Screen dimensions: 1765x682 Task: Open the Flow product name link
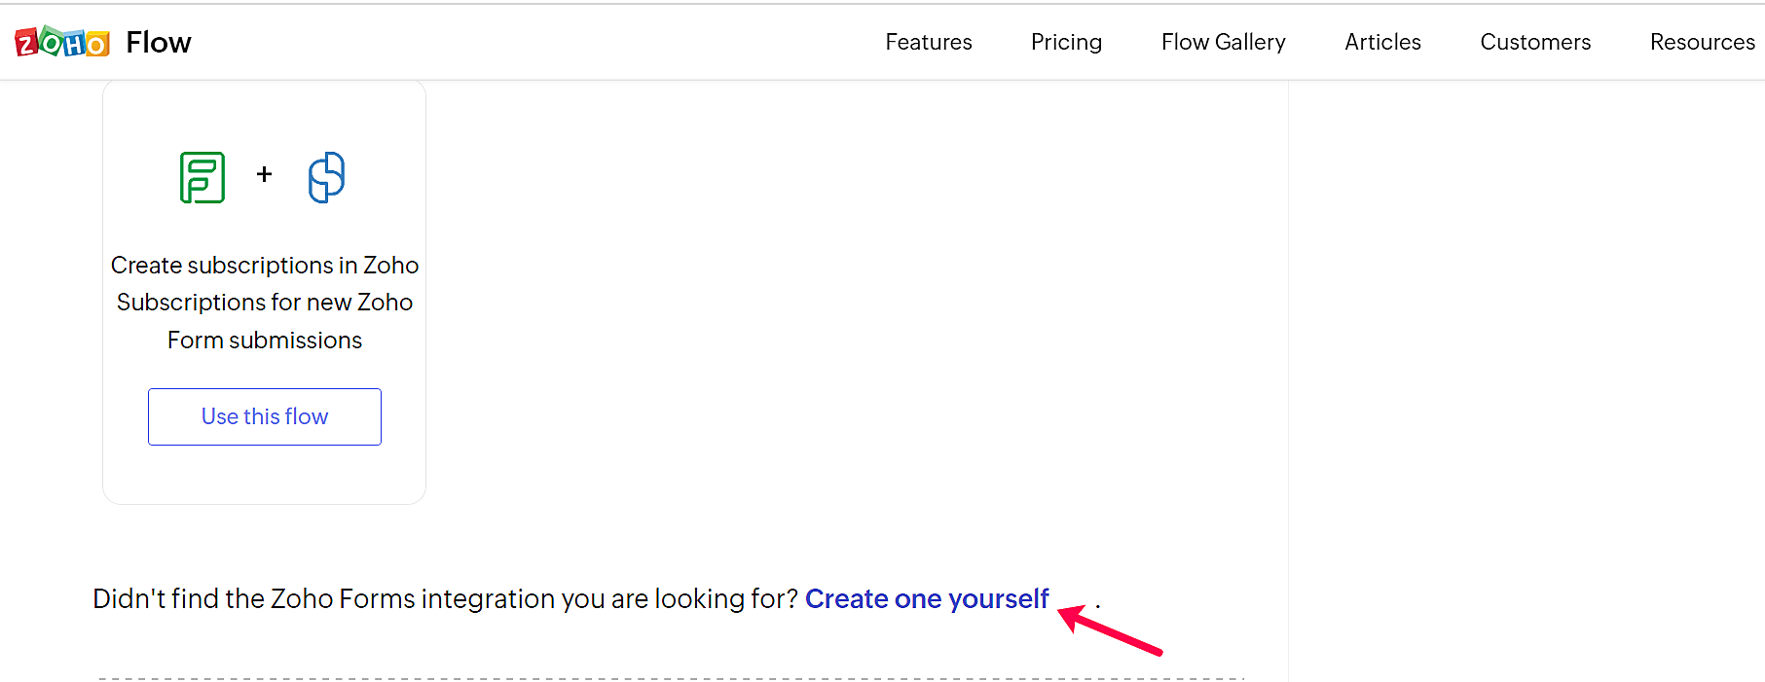coord(159,42)
